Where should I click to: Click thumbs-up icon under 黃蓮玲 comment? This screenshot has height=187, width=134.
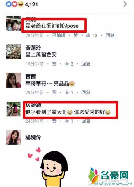(66, 64)
